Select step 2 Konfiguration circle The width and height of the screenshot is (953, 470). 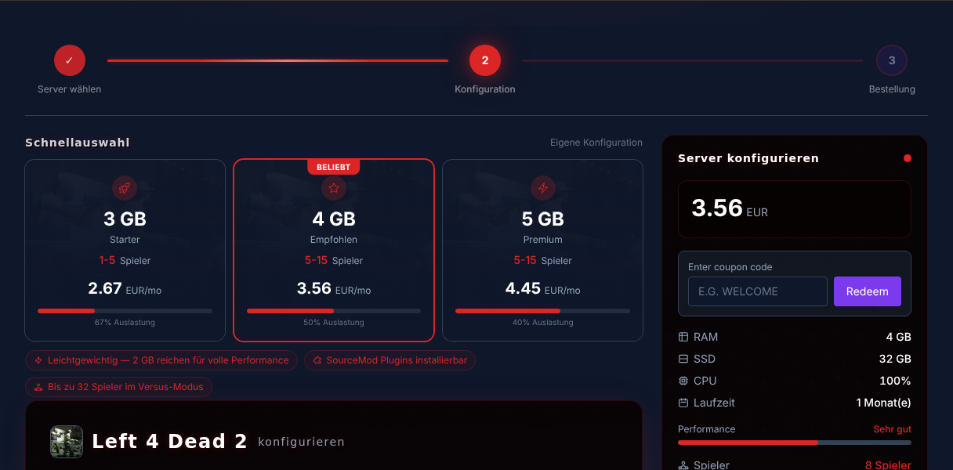[485, 60]
